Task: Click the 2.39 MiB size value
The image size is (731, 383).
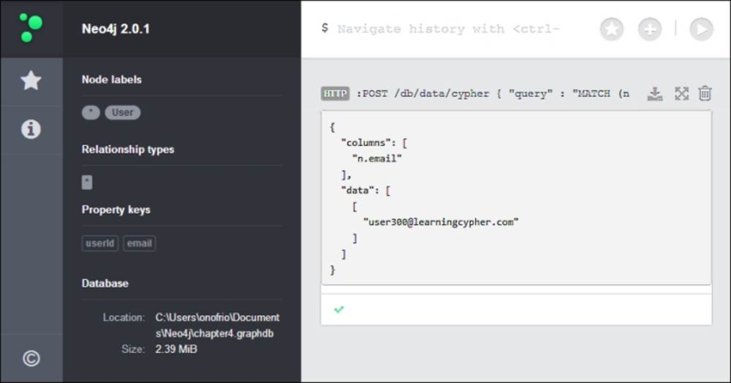Action: pos(176,349)
